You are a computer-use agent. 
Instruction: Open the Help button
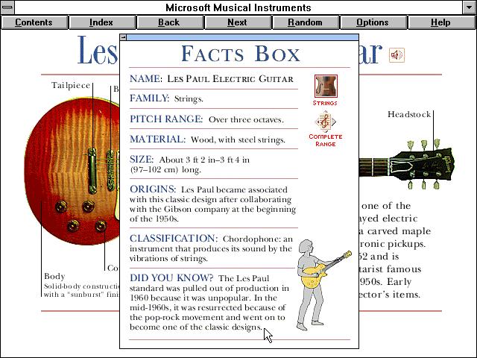(x=441, y=22)
